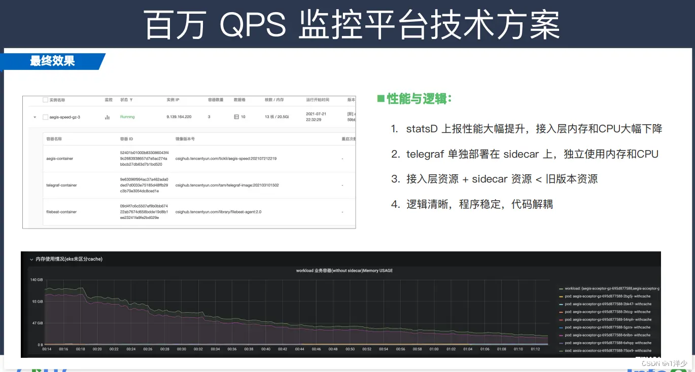
Task: Click the 镜像版本号 column header
Action: [185, 139]
